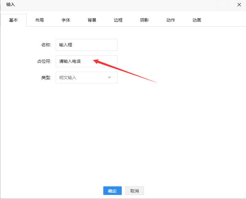Click the 输入 dialog title text

(10, 4)
